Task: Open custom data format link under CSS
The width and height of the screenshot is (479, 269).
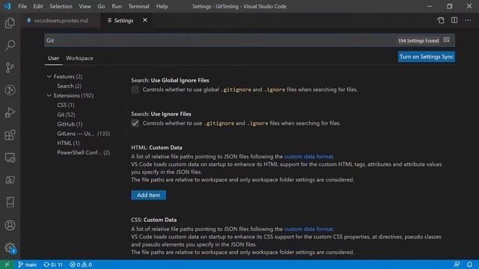Action: [308, 229]
